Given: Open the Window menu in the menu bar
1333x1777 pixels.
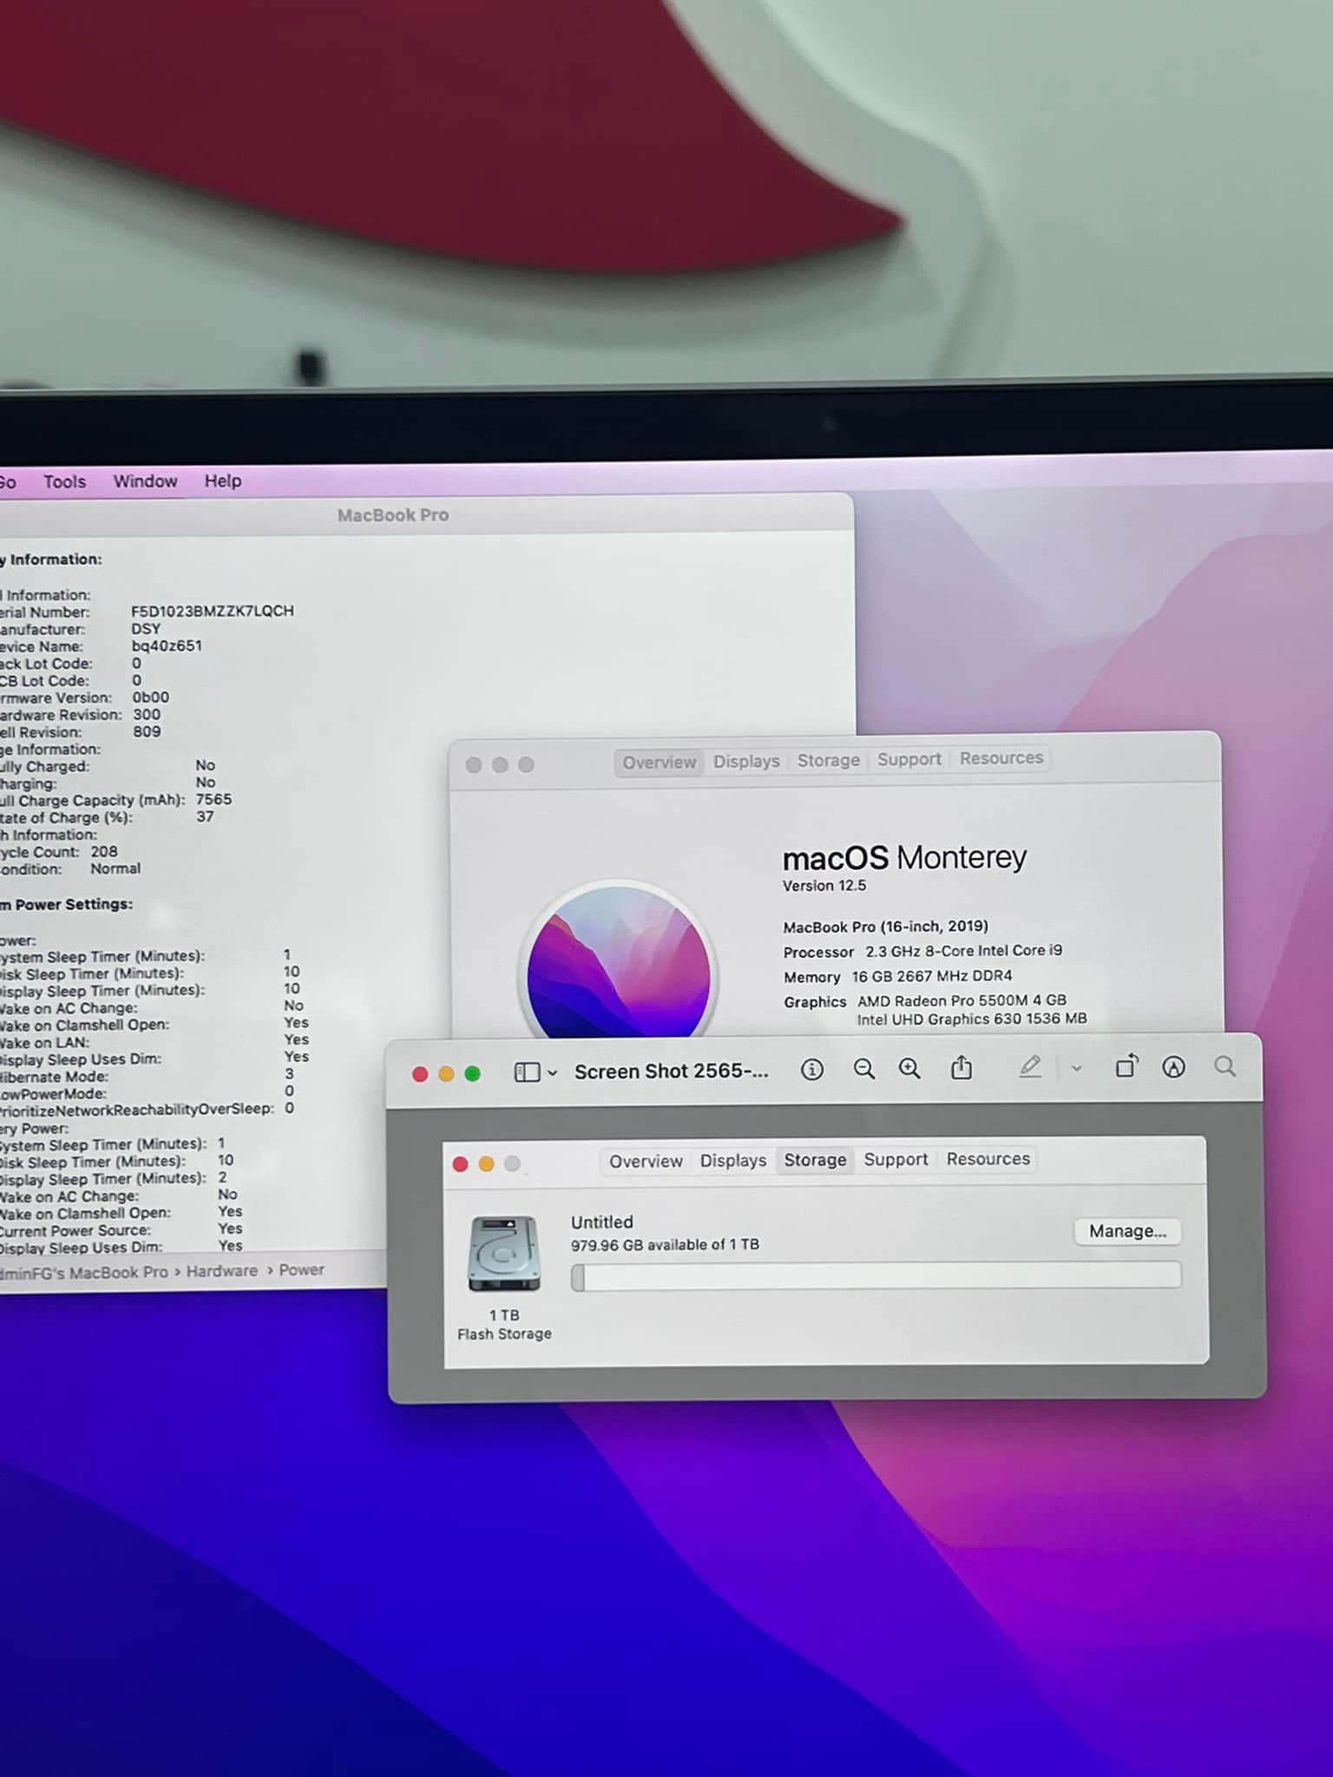Looking at the screenshot, I should 145,481.
